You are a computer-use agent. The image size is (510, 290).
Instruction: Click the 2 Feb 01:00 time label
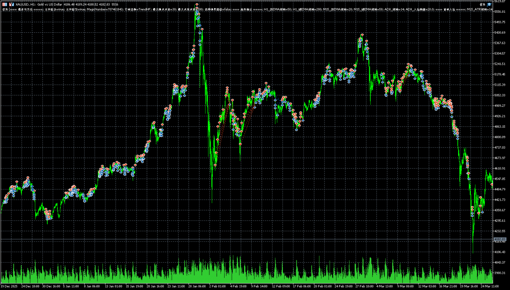(217, 287)
